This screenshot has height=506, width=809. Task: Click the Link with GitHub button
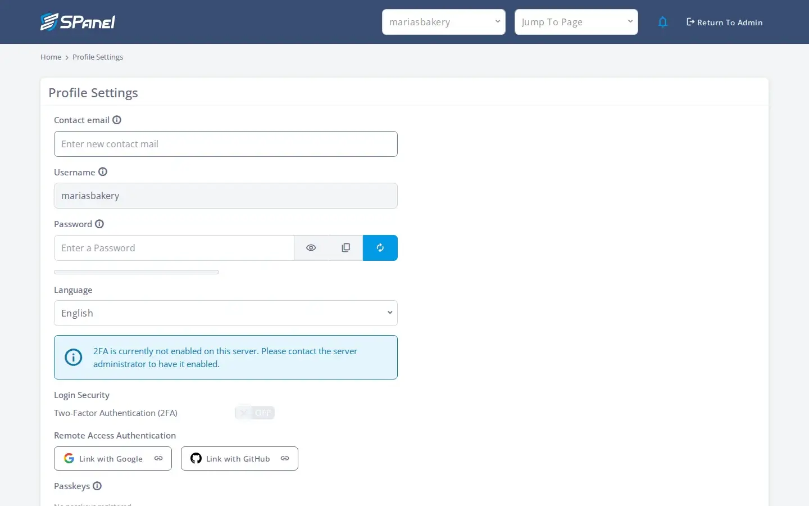pos(239,459)
